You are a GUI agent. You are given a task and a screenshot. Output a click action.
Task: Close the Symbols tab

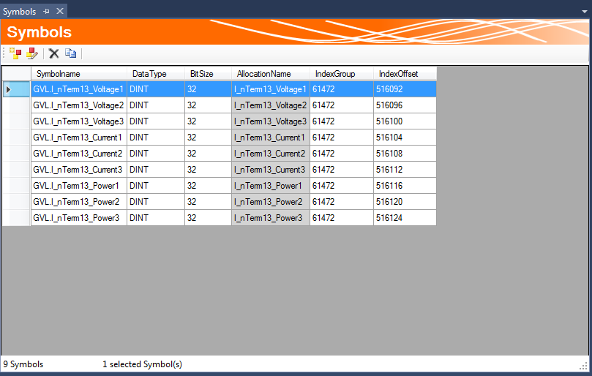point(60,11)
